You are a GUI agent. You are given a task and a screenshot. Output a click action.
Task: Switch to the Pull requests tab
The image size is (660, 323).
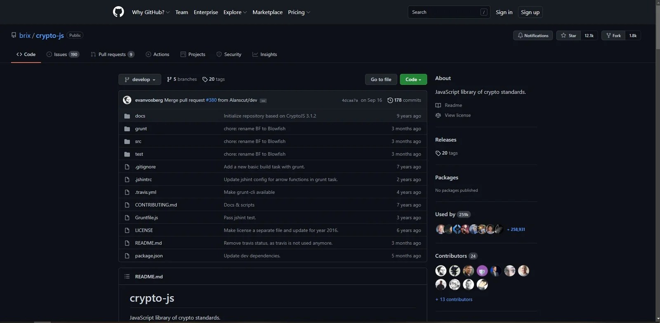click(x=113, y=54)
